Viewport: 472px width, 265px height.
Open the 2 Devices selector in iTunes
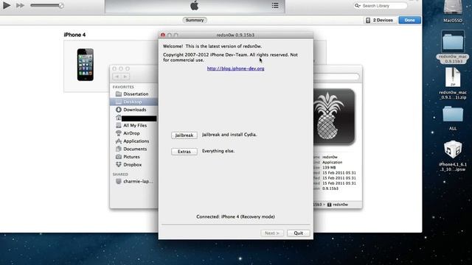pos(379,20)
